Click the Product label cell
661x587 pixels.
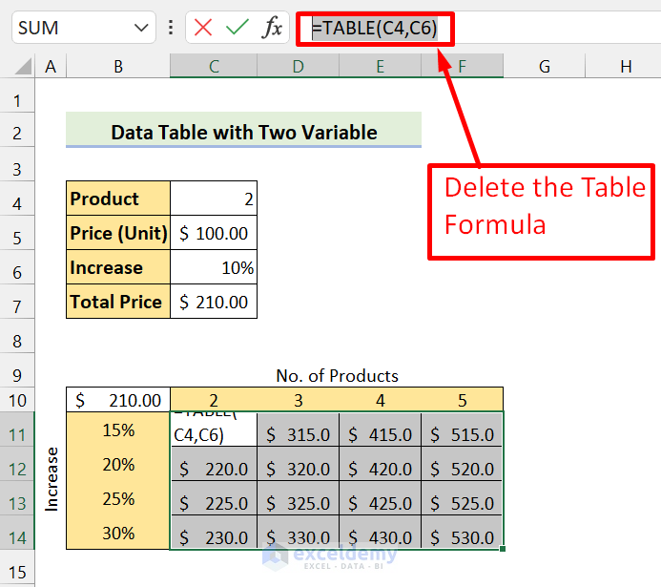118,199
